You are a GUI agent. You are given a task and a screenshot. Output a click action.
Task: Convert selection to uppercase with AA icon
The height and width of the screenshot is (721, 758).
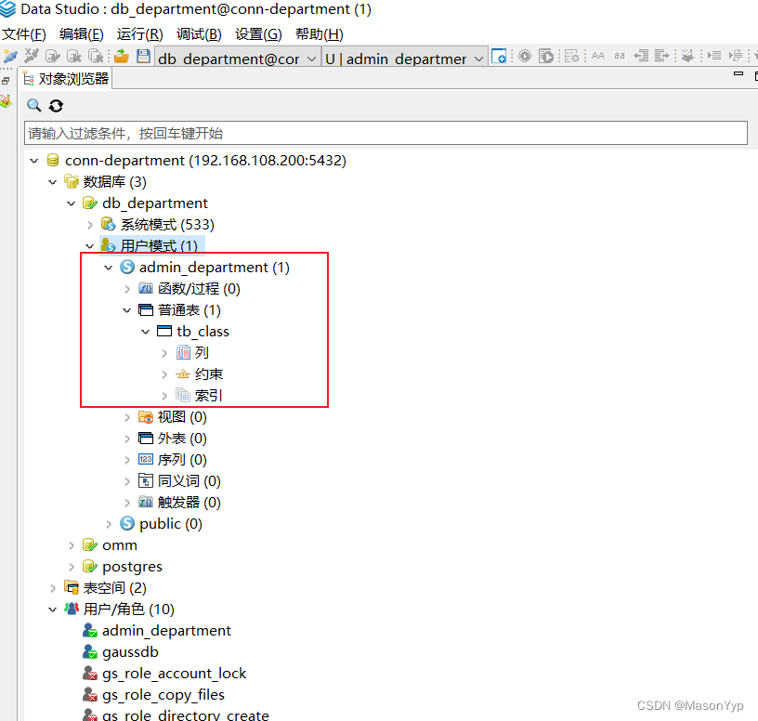(x=598, y=56)
